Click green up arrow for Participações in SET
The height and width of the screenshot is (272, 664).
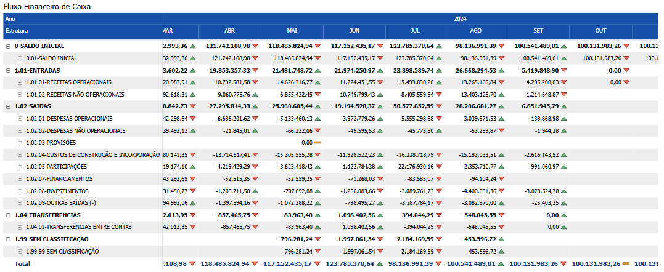click(564, 167)
